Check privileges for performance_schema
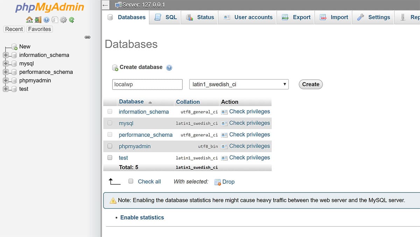Screen dimensions: 420x237 tap(246, 135)
